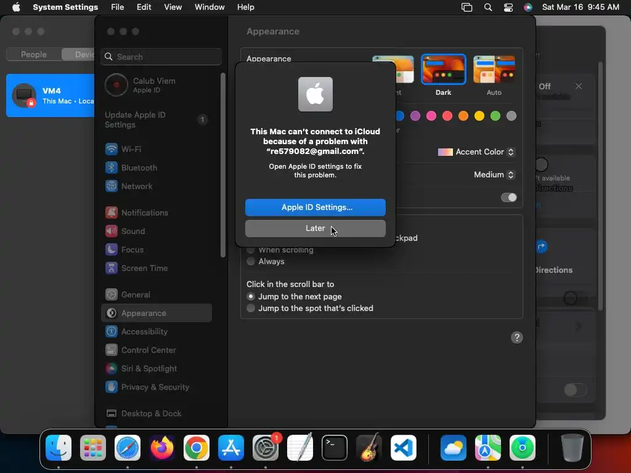Open Notifications pane icon

pyautogui.click(x=112, y=212)
